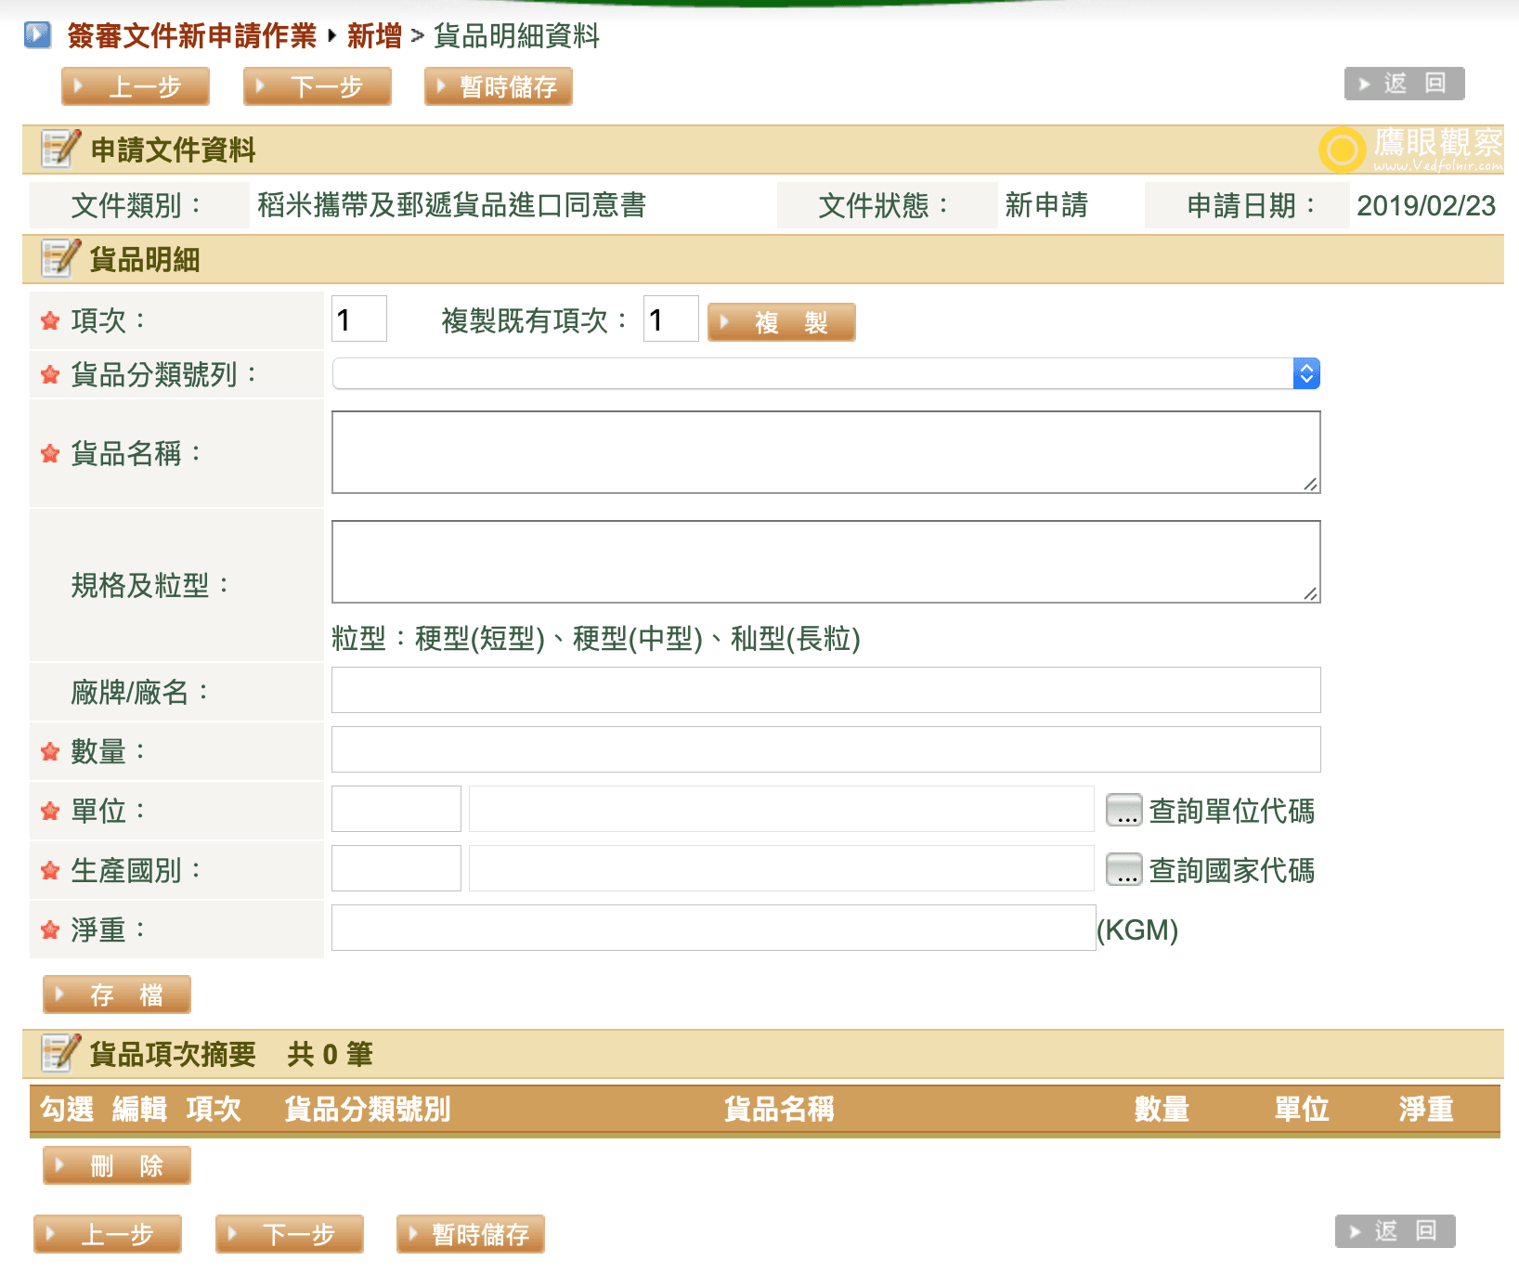Image resolution: width=1519 pixels, height=1287 pixels.
Task: Click the notepad icon next to 貨品項次摘要
Action: 60,1053
